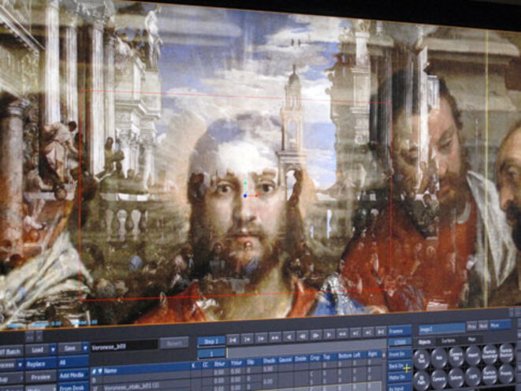Click the Step 1 field

click(211, 341)
